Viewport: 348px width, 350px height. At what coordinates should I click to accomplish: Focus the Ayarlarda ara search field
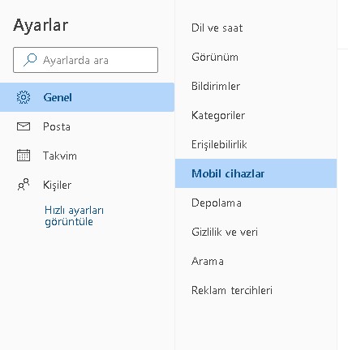(x=85, y=60)
